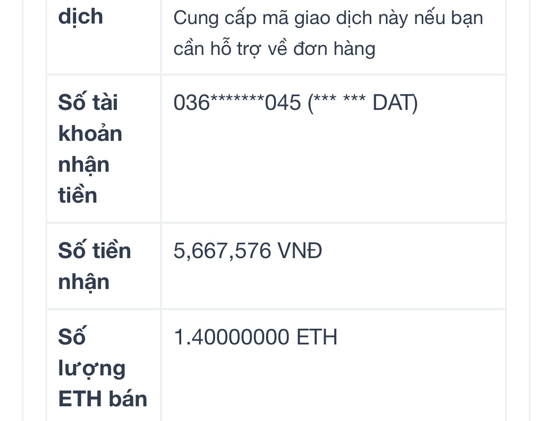The width and height of the screenshot is (547, 421).
Task: Click the masked holder name "(*** *** DAT)"
Action: click(362, 103)
